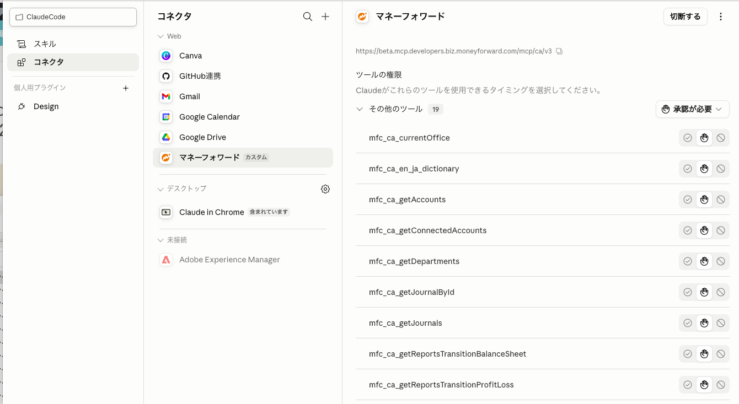This screenshot has width=739, height=404.
Task: Open the three-dot menu for マネーフォワード
Action: pos(721,17)
